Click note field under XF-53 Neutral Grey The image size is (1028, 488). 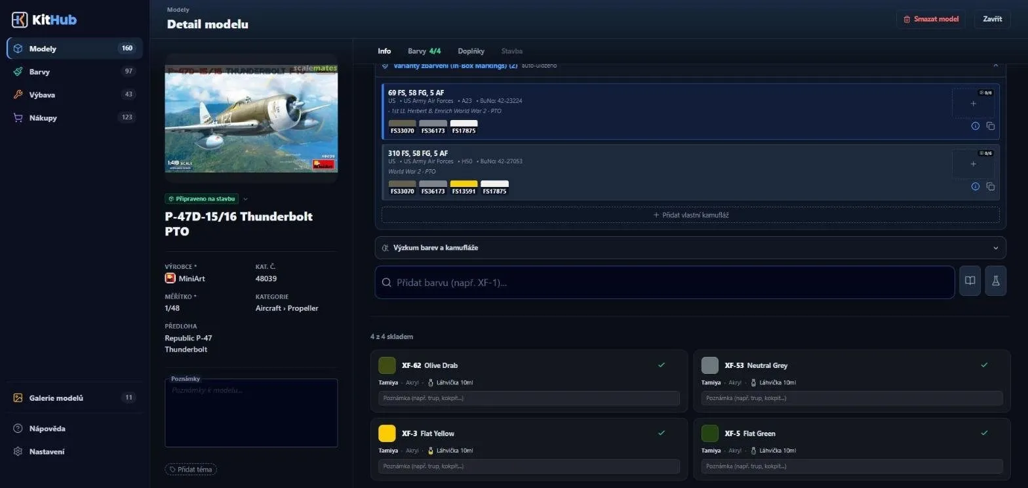point(852,398)
